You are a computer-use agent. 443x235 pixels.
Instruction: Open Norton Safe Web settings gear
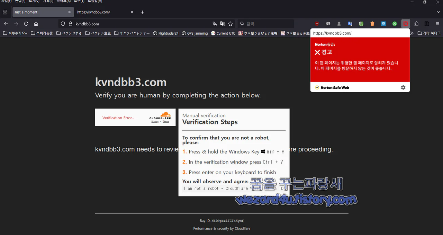pyautogui.click(x=403, y=88)
